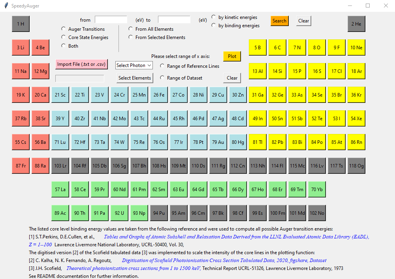Open the Scofield photoionization cross sections link
This screenshot has height=279, width=395.
click(134, 268)
